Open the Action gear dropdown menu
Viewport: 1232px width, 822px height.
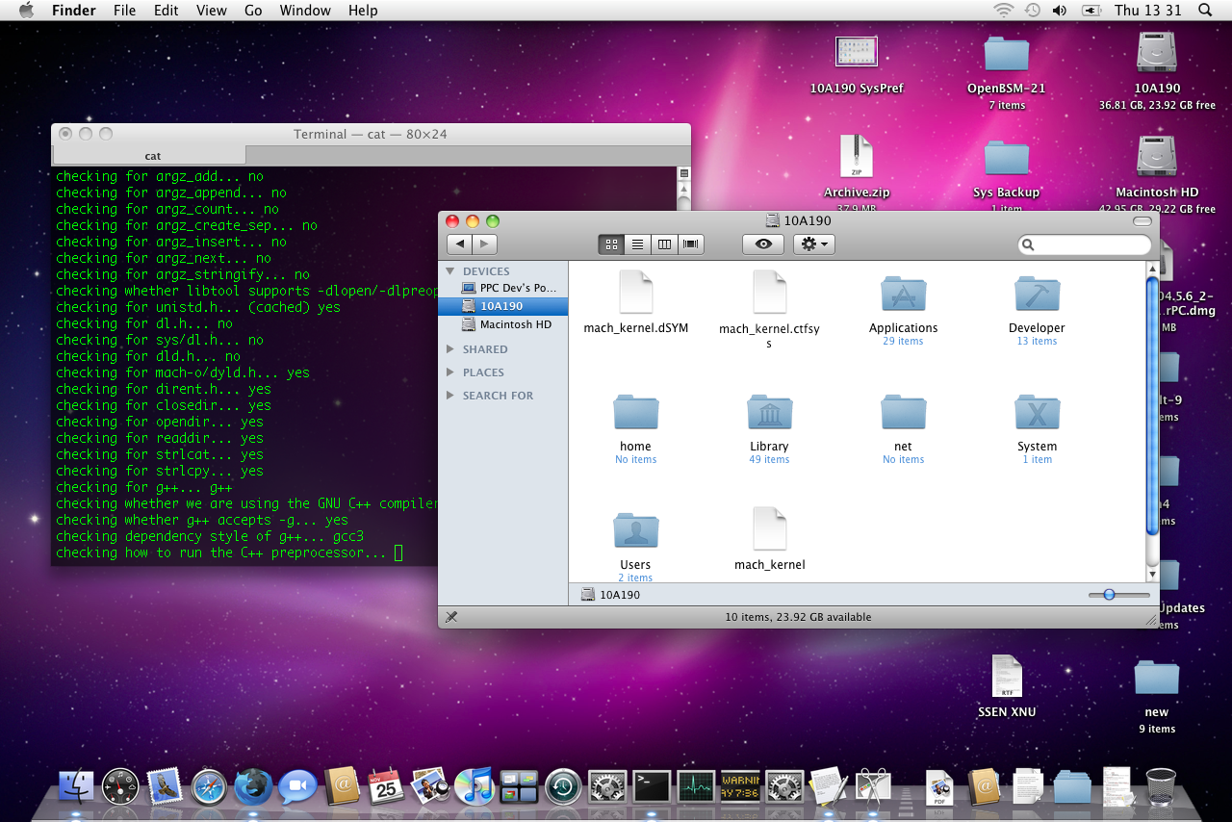(813, 244)
